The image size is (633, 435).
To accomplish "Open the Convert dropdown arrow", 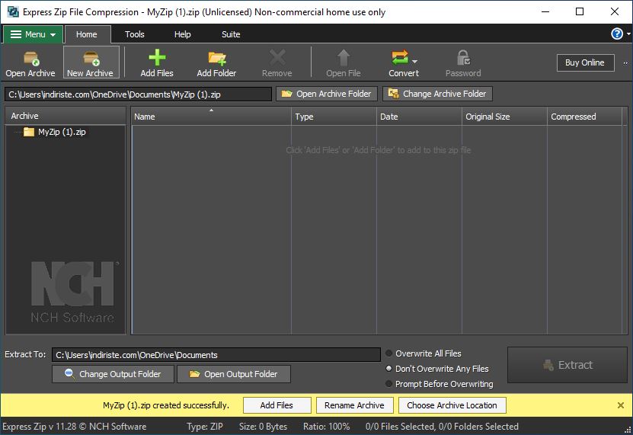I will 414,62.
